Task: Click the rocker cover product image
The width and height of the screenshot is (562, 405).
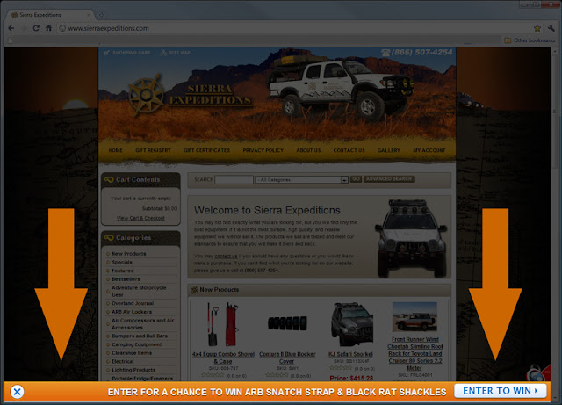Action: pos(287,322)
